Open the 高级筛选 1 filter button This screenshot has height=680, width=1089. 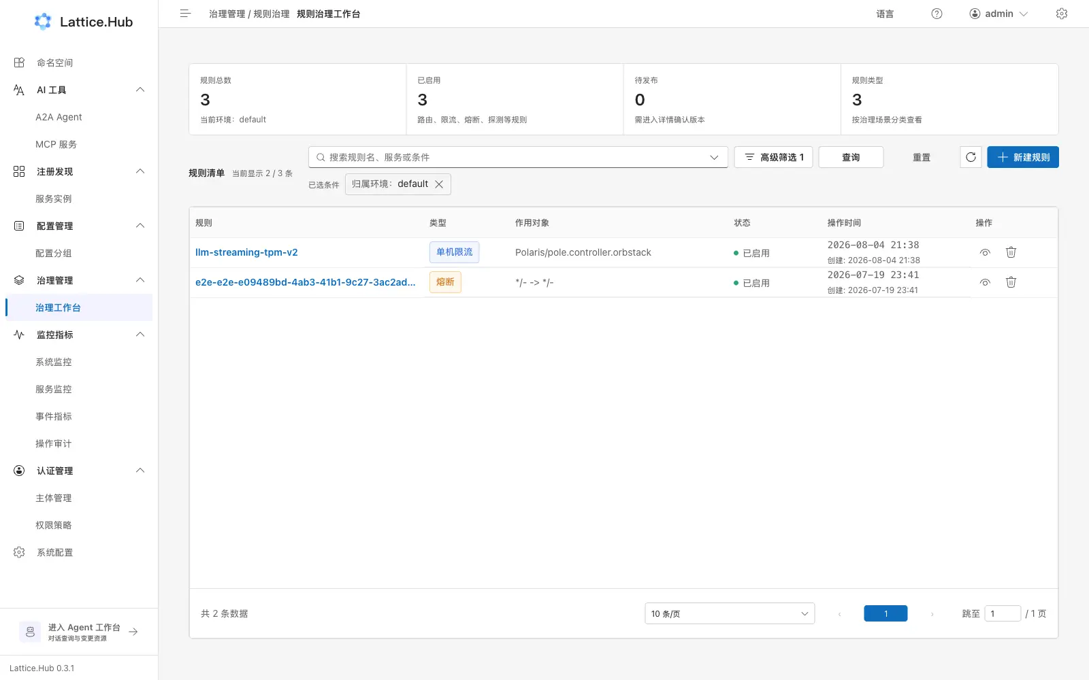(x=773, y=157)
